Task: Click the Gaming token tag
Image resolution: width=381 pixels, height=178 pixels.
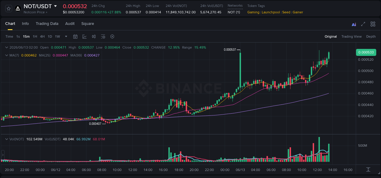Action: [x=253, y=12]
